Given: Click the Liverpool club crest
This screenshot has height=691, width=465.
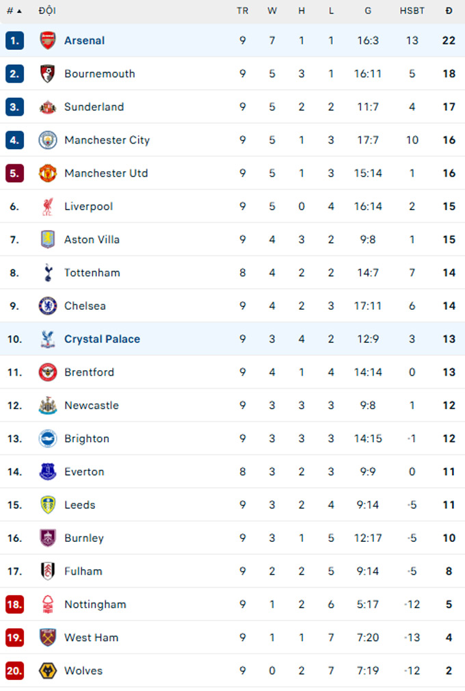Looking at the screenshot, I should (47, 207).
